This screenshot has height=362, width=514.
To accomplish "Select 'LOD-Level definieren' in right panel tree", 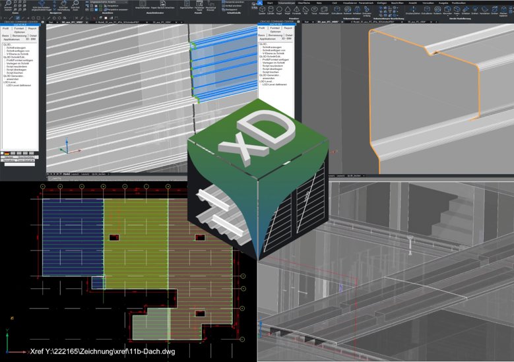I will pos(274,84).
